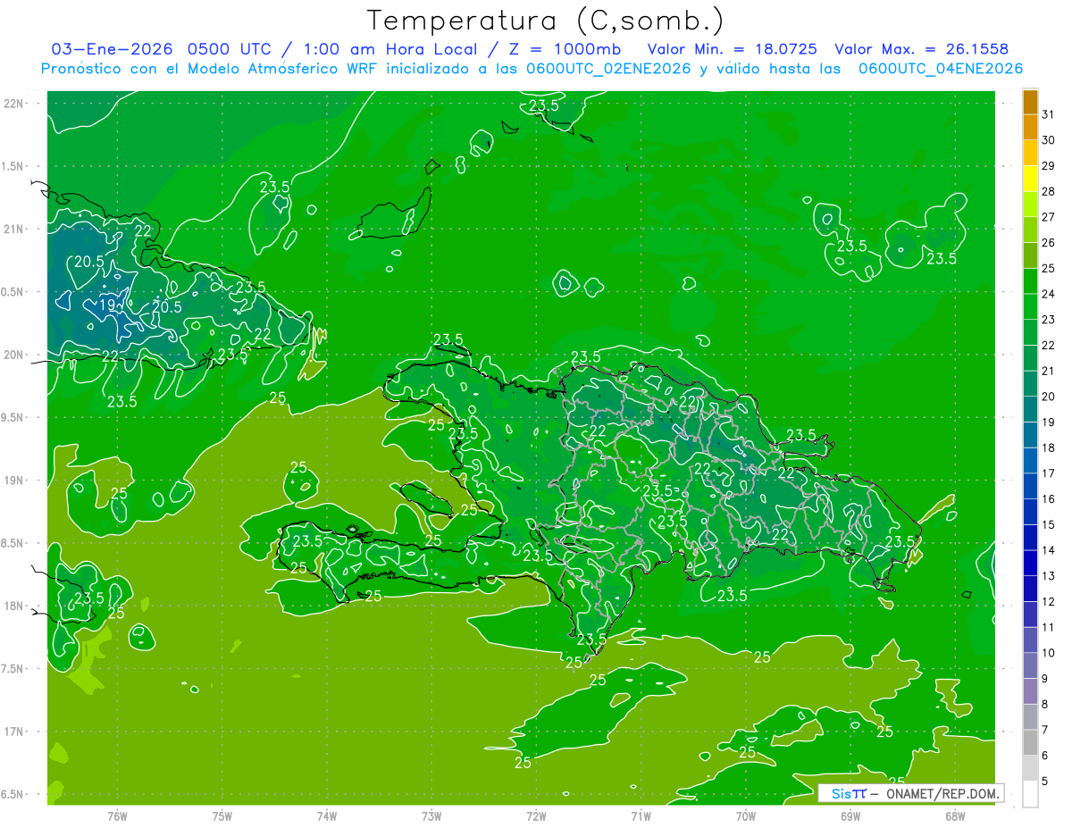
Task: Pick the blue colorbar swatch between 15 and 16
Action: [x=1030, y=512]
